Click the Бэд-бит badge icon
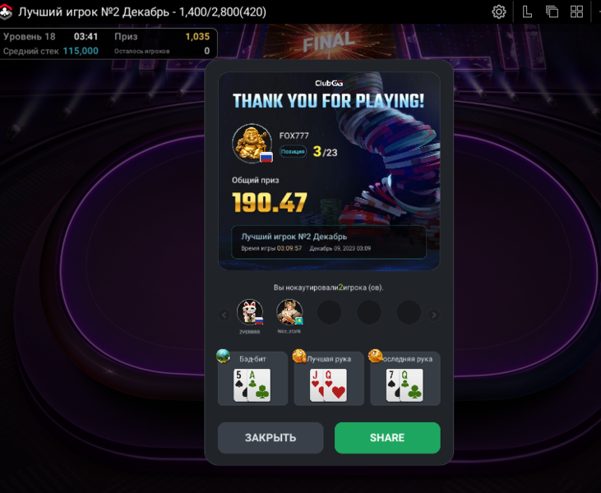 pyautogui.click(x=223, y=356)
